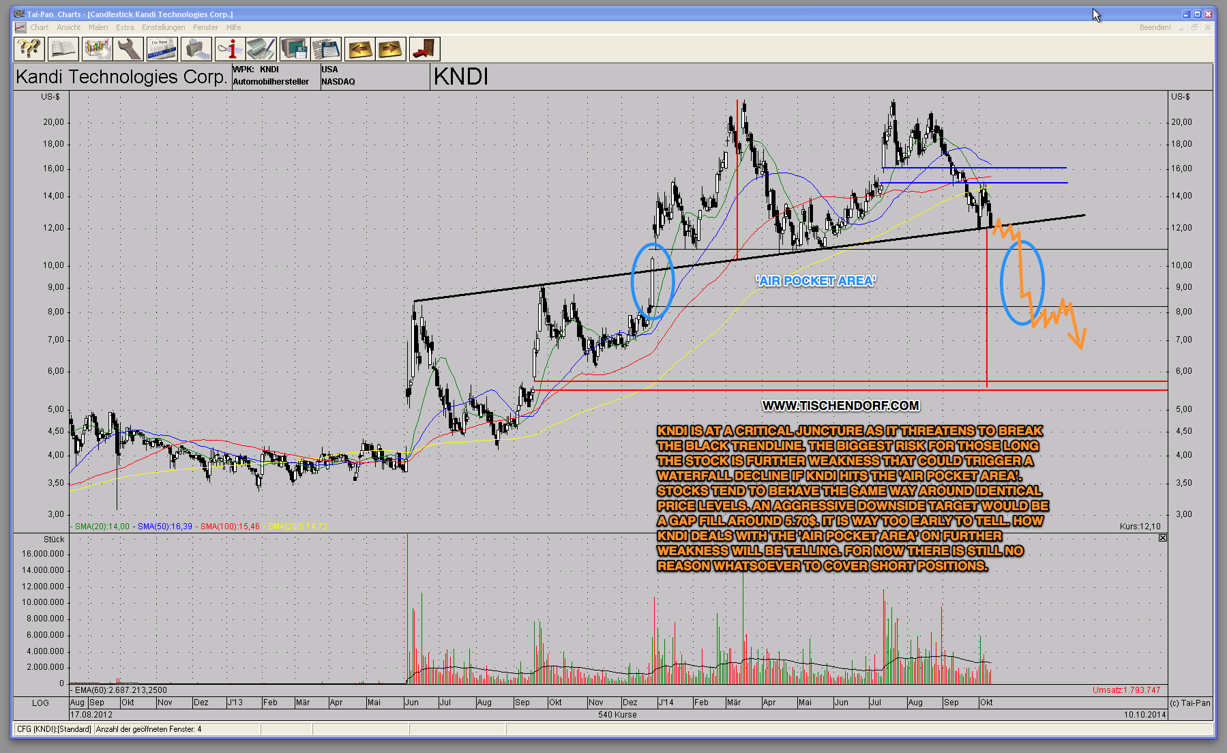Go to previous chart with left arrow
The image size is (1227, 753).
[x=359, y=49]
